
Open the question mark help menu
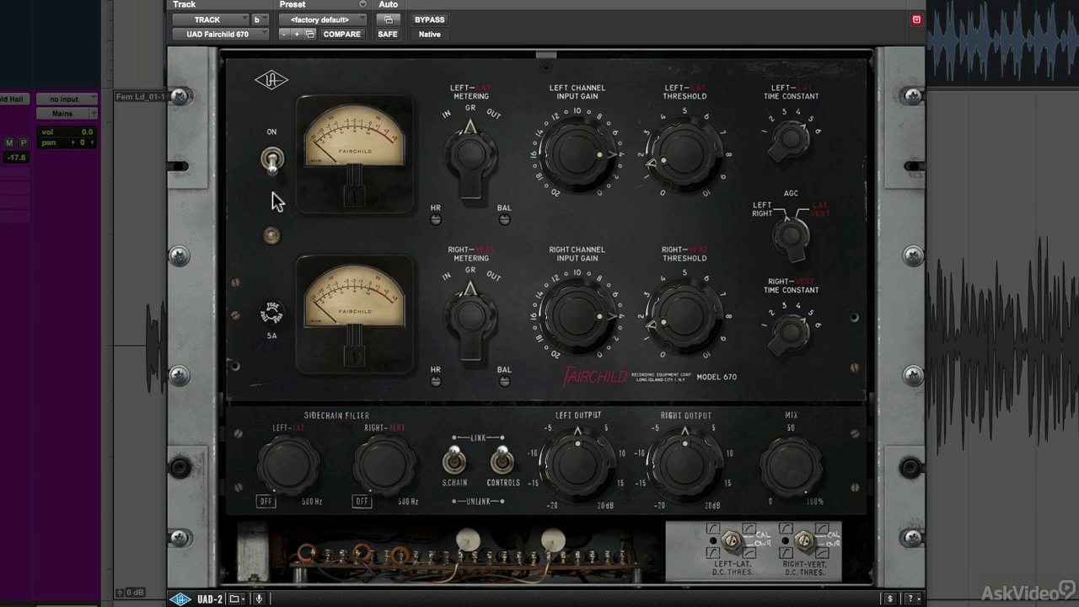point(912,599)
